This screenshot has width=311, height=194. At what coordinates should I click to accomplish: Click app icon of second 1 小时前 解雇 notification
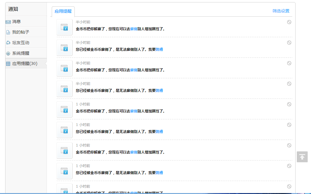click(64, 150)
